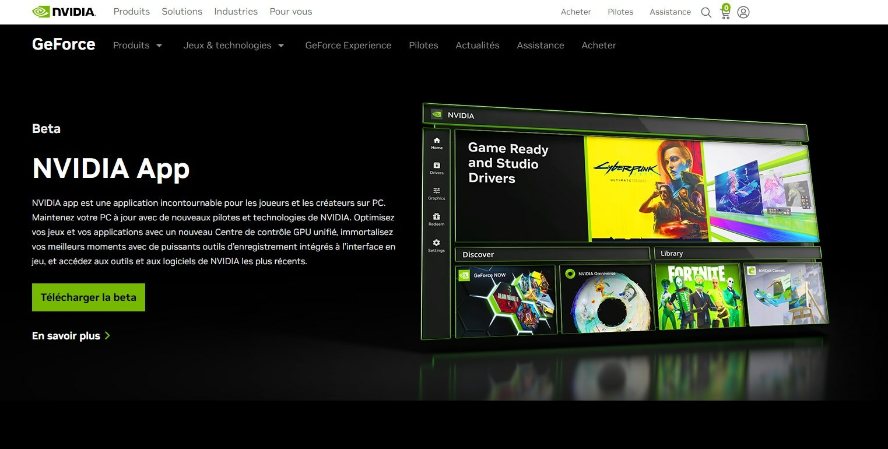Screen dimensions: 888x449
Task: Open Assistance in GeForce navigation bar
Action: (540, 45)
